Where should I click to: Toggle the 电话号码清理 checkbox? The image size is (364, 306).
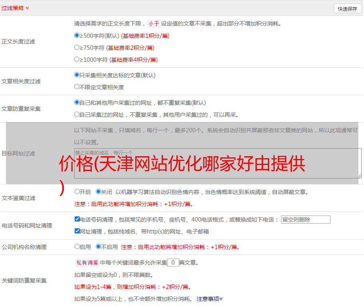(77, 219)
